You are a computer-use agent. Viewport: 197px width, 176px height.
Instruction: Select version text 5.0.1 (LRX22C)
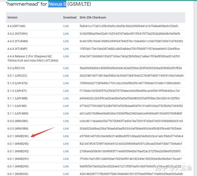tap(17, 76)
